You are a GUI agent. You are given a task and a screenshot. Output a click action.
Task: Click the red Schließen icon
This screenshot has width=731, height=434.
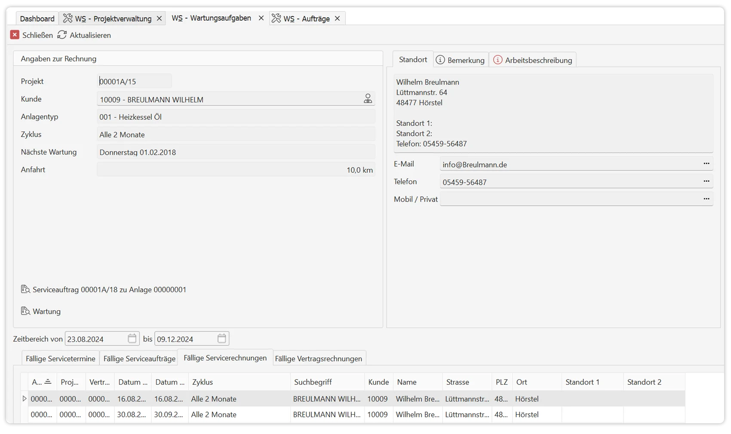tap(15, 35)
